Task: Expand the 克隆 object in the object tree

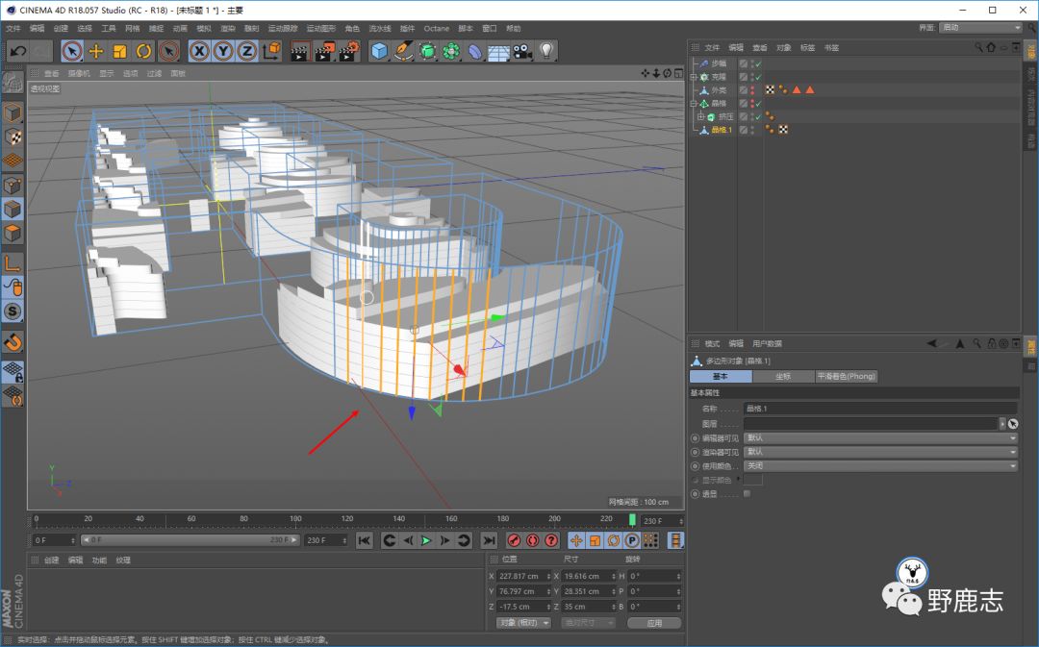Action: [694, 77]
